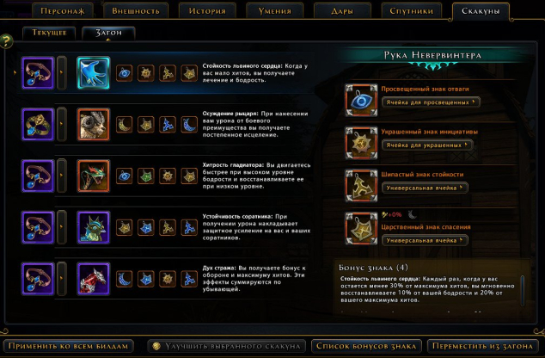Open Ячейка для украшенных dropdown

point(427,145)
